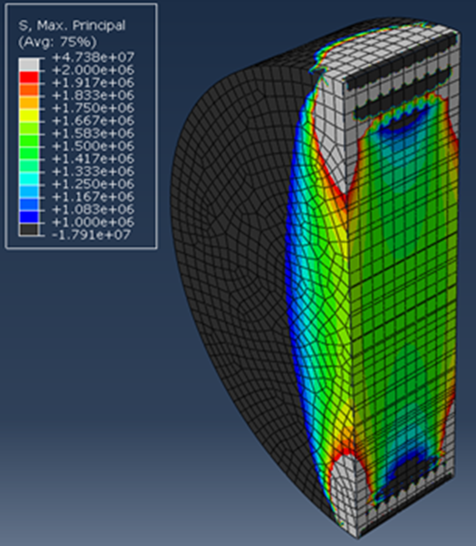Click the 'S, Max. Principal' legend title
The width and height of the screenshot is (476, 546).
click(72, 26)
